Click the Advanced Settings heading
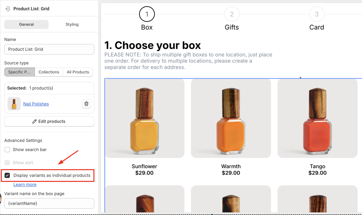362x215 pixels. pyautogui.click(x=23, y=140)
